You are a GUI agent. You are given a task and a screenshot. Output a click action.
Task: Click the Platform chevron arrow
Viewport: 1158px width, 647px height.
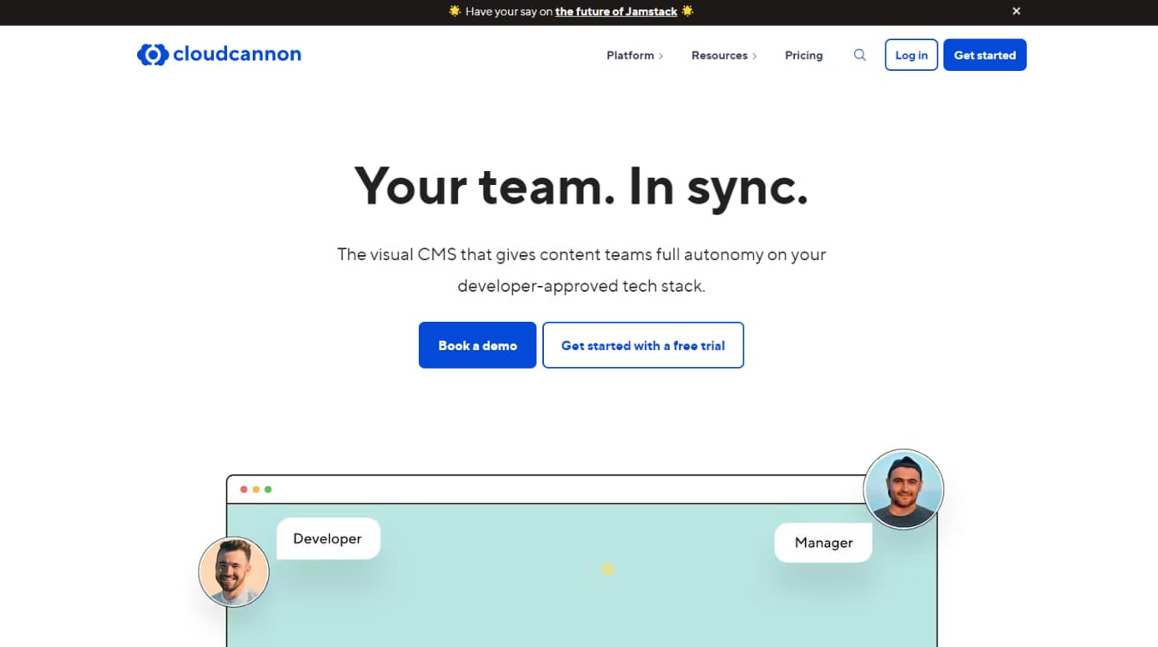(x=661, y=55)
